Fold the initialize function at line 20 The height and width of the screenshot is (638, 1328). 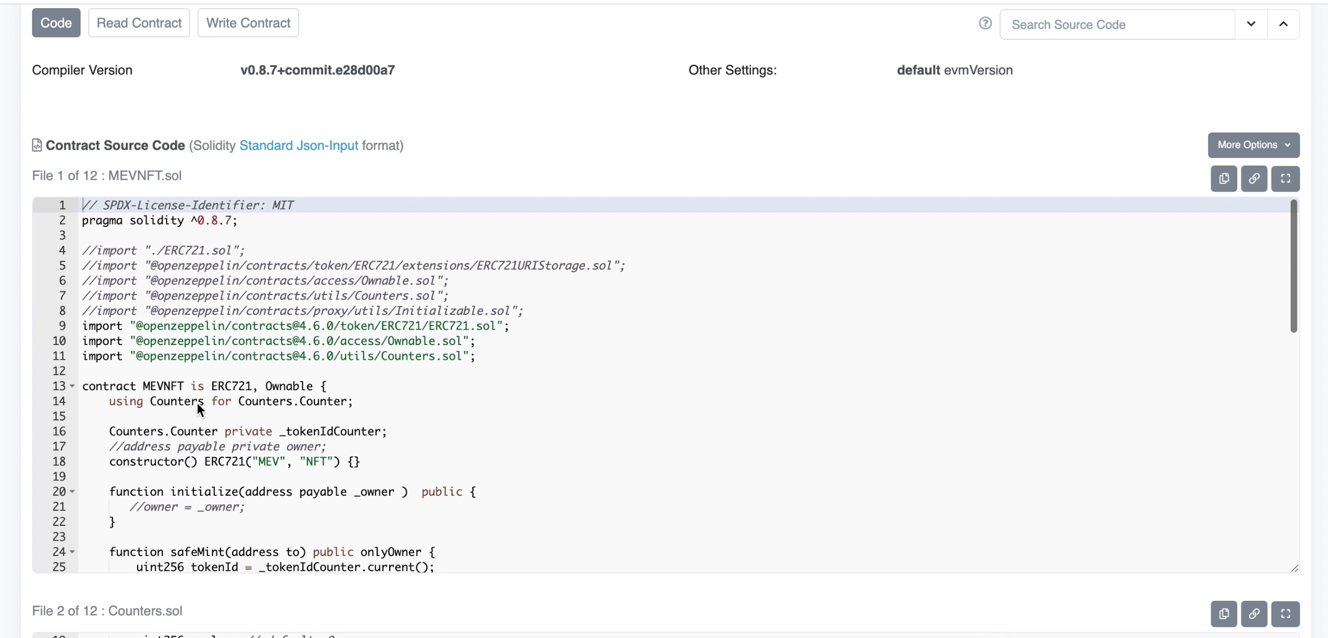[x=72, y=492]
